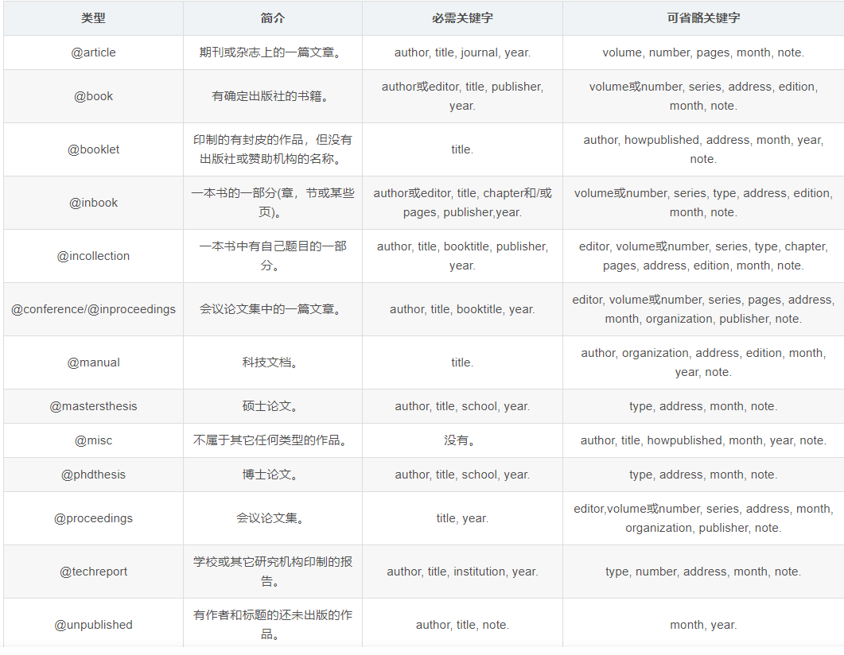844x655 pixels.
Task: Click optional keys in the @misc row
Action: tap(703, 440)
